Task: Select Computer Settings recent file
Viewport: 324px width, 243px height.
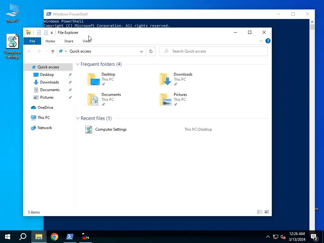Action: [111, 129]
